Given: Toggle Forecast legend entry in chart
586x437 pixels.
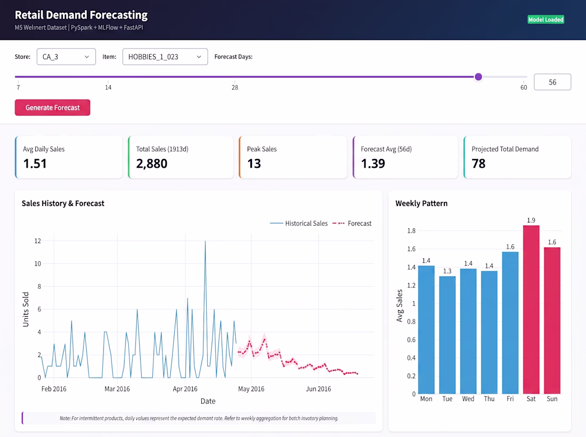Looking at the screenshot, I should (x=352, y=224).
